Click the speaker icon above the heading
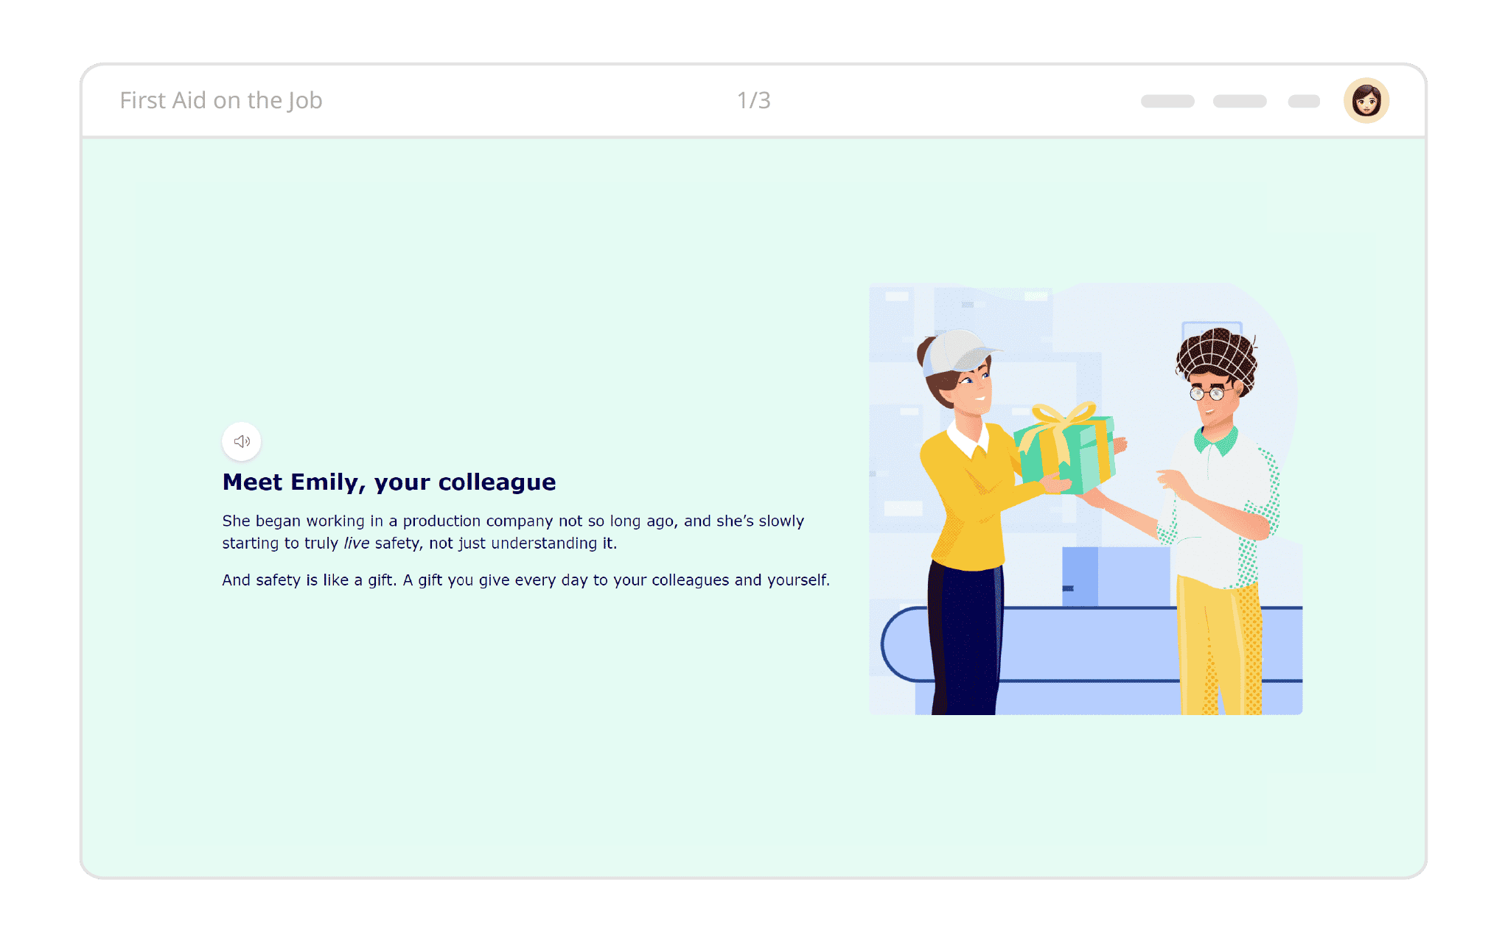Screen dimensions: 1505x950 click(241, 441)
